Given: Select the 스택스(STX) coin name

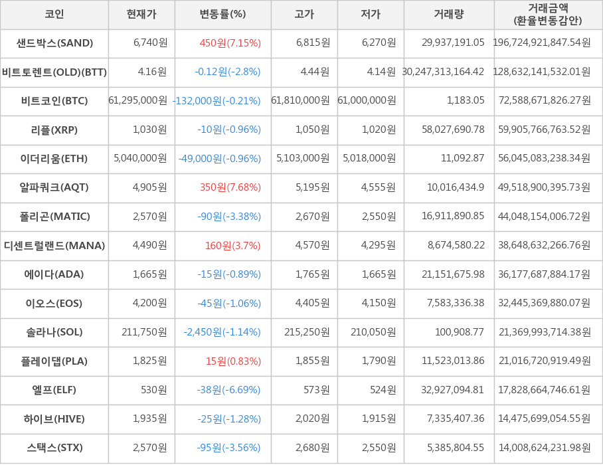Looking at the screenshot, I should pyautogui.click(x=54, y=448).
